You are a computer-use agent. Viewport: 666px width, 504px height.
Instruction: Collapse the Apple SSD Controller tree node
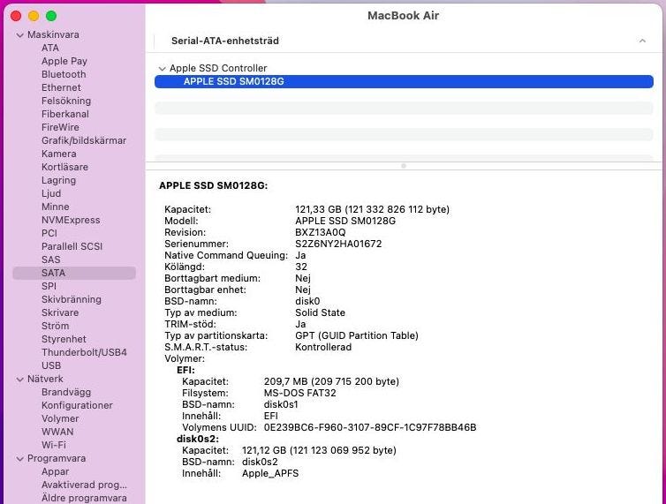tap(162, 68)
